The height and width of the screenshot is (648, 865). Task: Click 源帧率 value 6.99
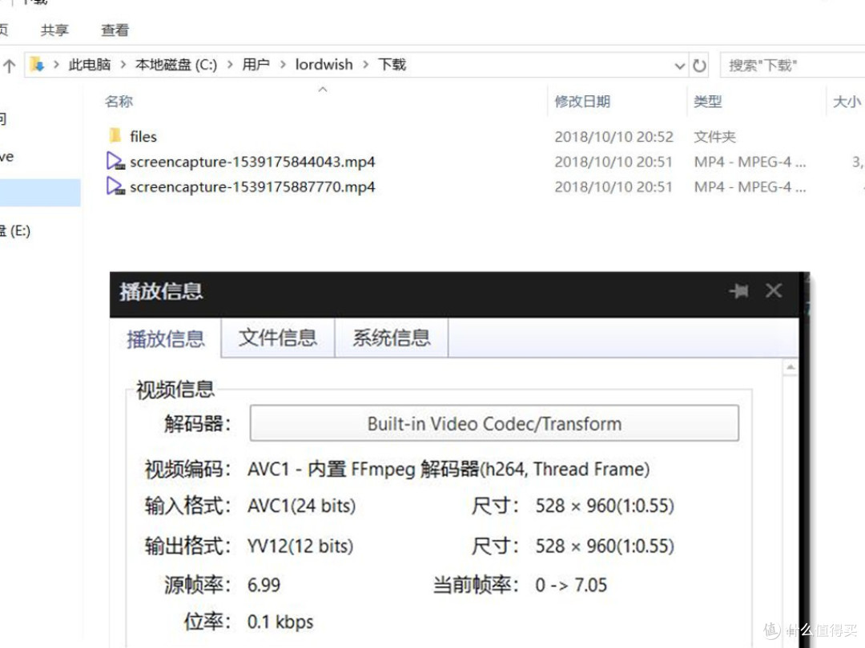click(264, 585)
